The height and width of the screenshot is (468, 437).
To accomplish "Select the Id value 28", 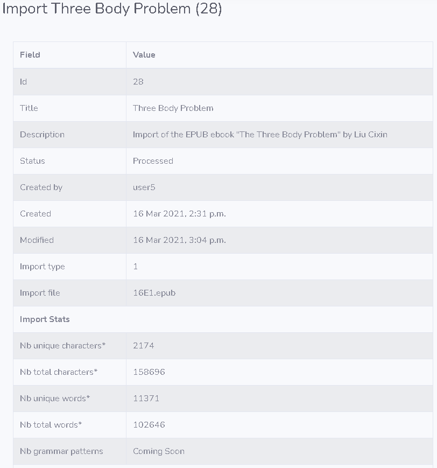I will tap(138, 82).
